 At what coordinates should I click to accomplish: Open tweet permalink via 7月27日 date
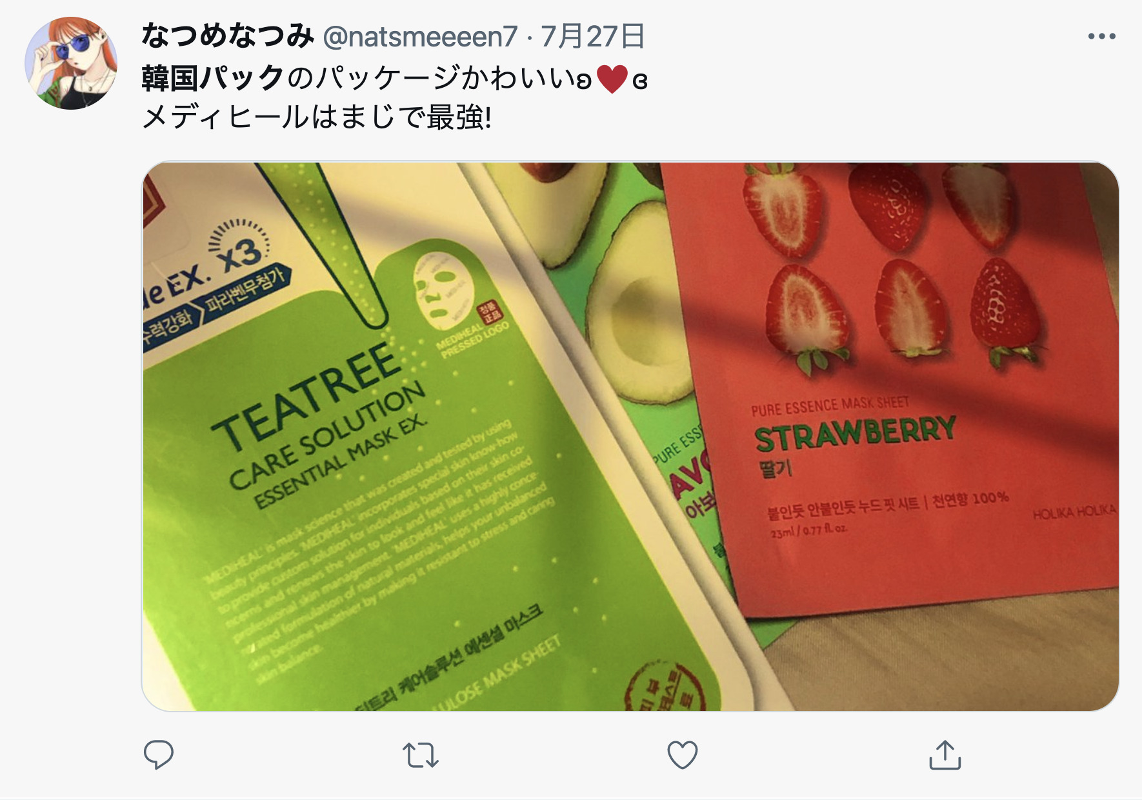592,36
